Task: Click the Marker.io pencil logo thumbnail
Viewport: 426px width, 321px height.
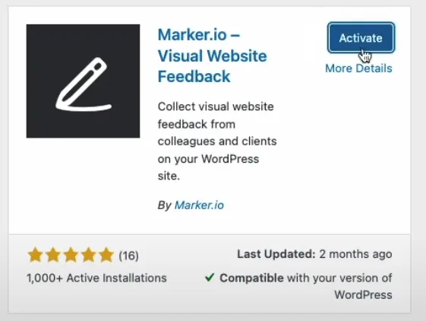Action: click(83, 81)
